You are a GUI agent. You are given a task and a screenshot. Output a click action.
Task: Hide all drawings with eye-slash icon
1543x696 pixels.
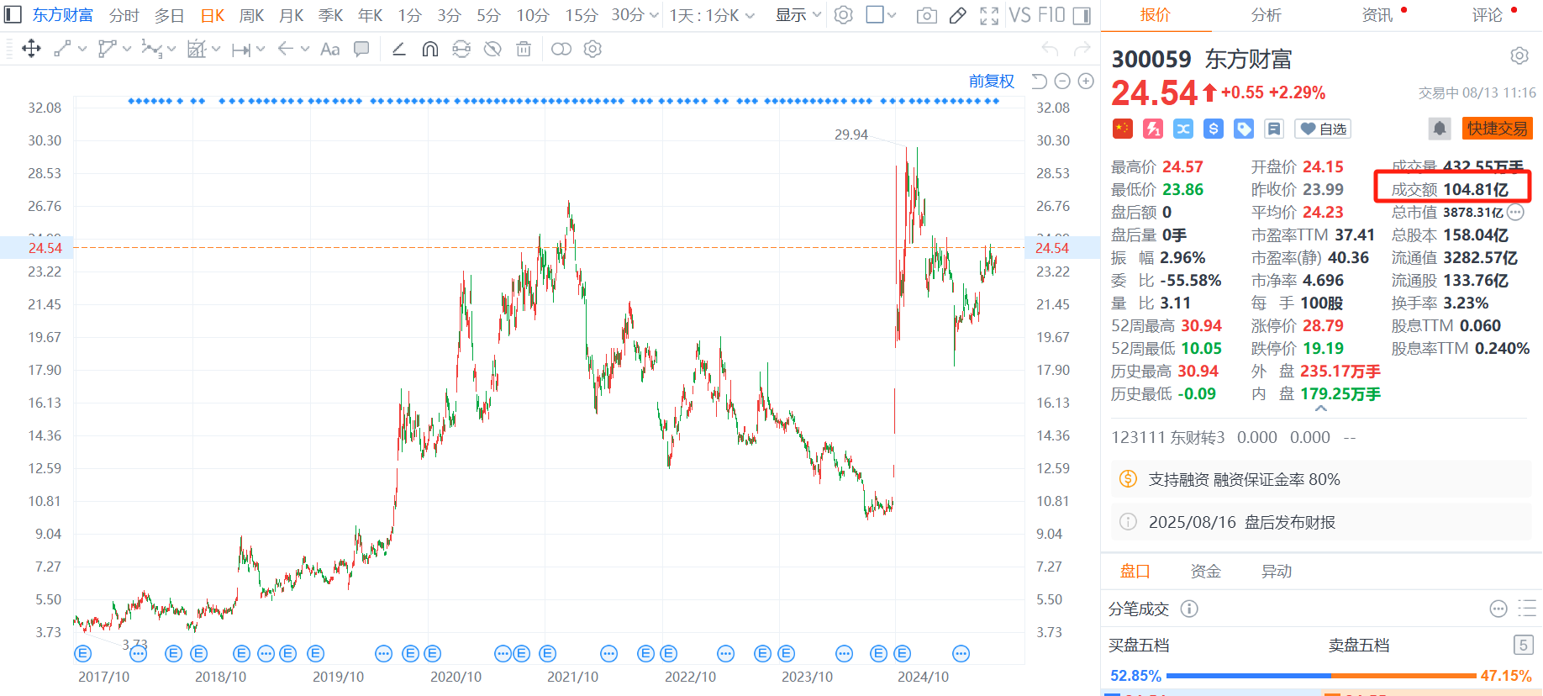(x=492, y=49)
